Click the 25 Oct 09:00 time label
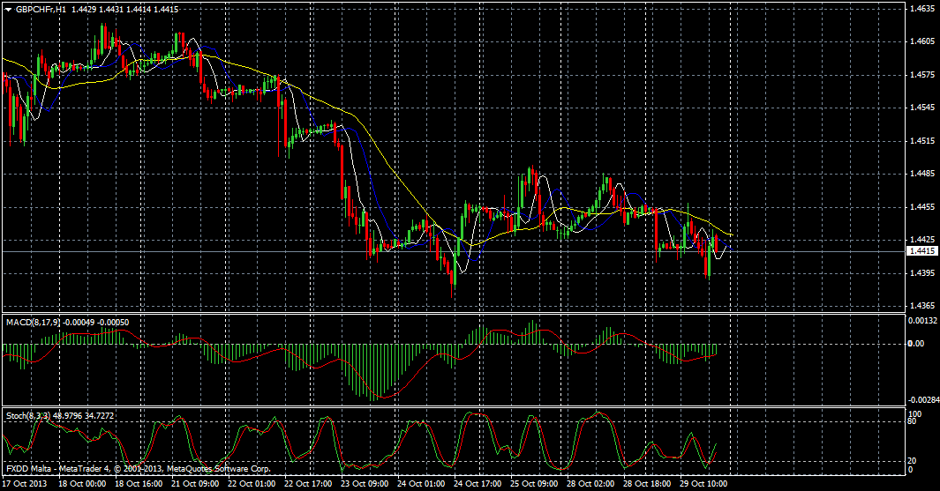The height and width of the screenshot is (491, 940). click(x=533, y=483)
